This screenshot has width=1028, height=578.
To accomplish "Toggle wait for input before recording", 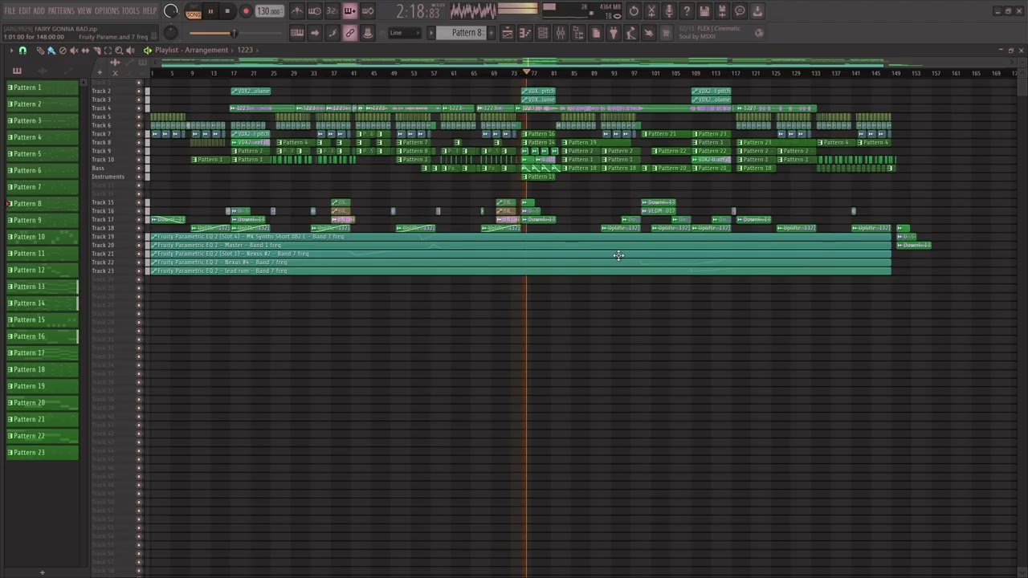I will pos(315,11).
